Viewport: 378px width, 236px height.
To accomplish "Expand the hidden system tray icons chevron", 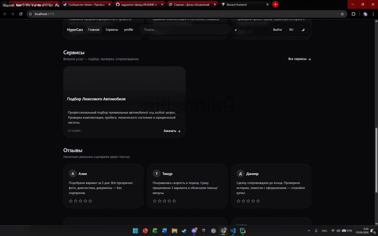I will (x=309, y=231).
